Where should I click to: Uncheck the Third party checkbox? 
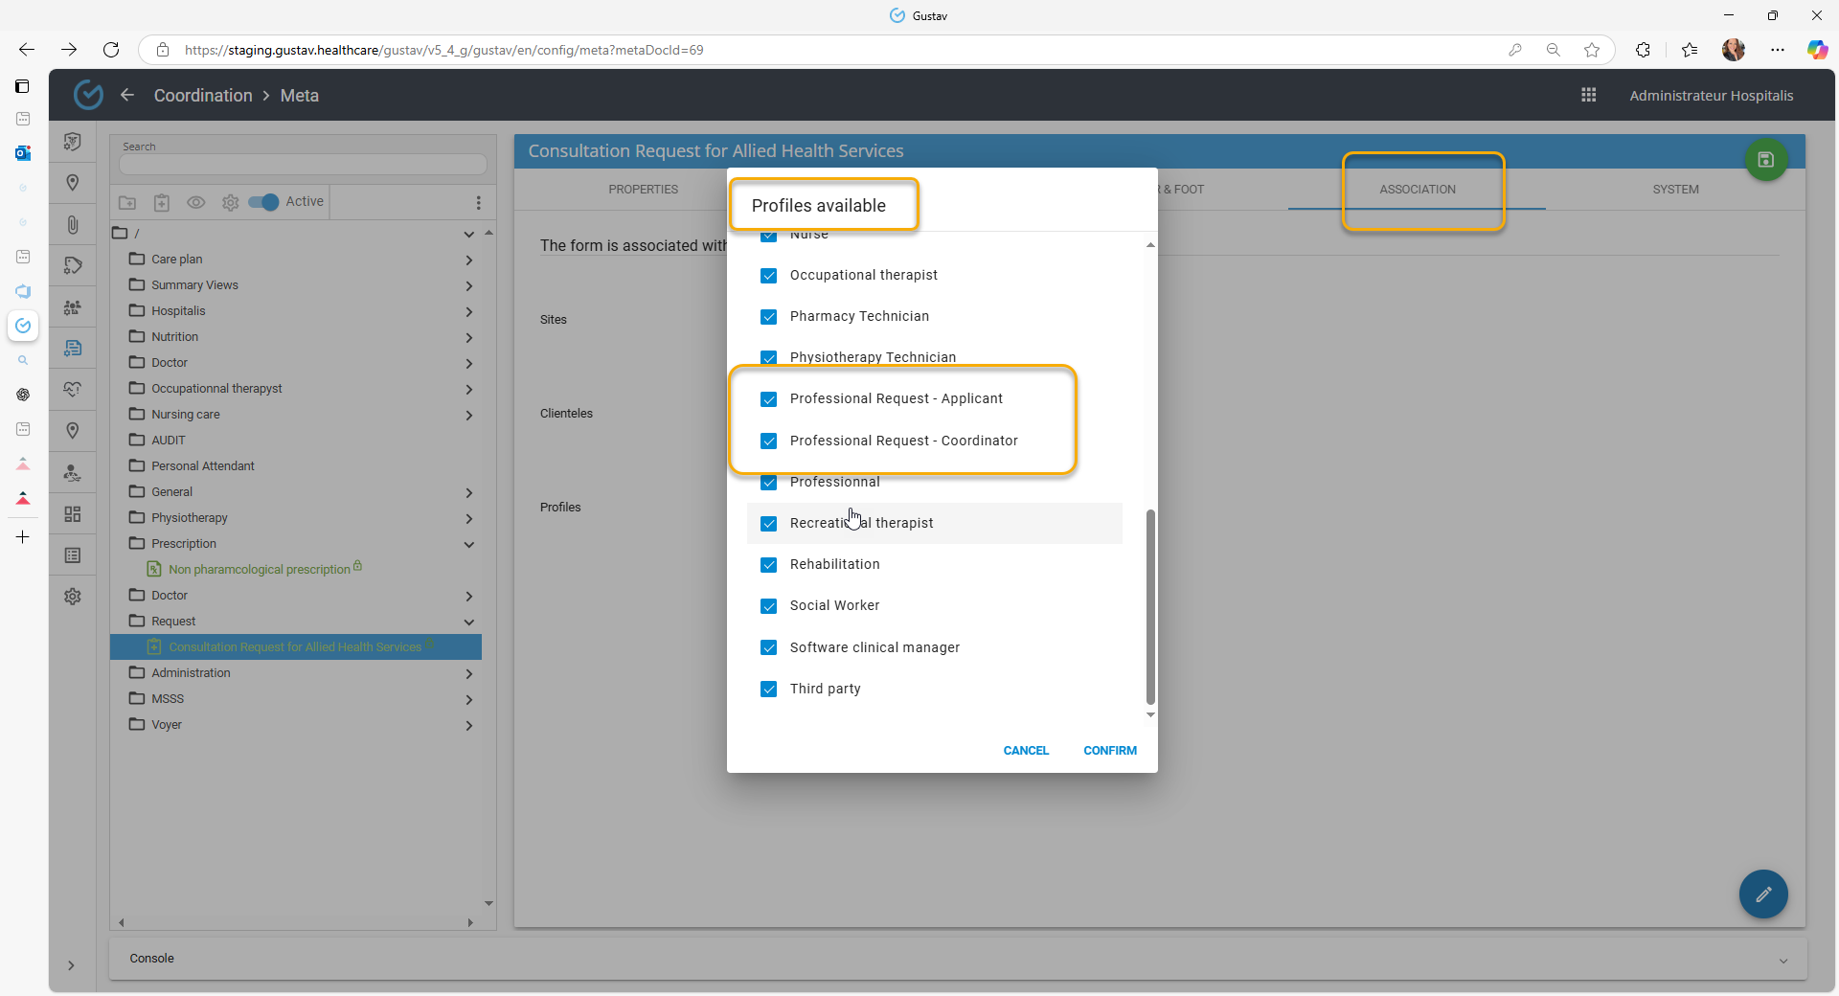(x=768, y=690)
